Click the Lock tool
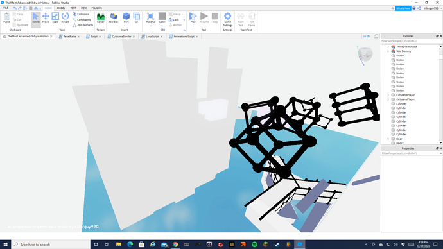The width and height of the screenshot is (443, 249). click(x=174, y=20)
